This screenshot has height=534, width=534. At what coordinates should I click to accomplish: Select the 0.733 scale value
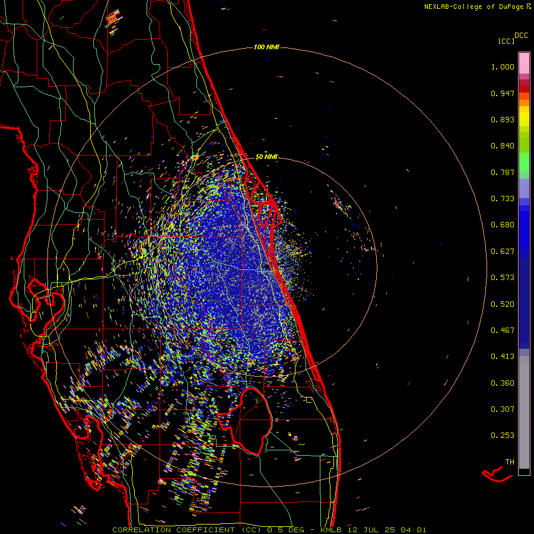(503, 199)
